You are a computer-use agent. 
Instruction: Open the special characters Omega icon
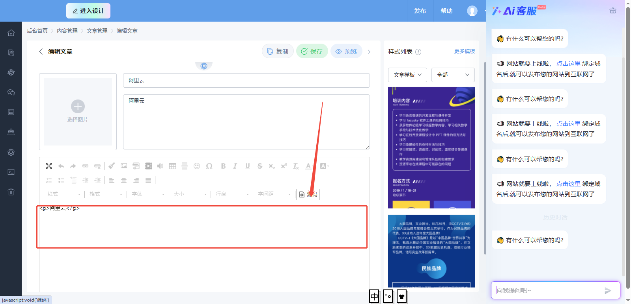(x=209, y=166)
